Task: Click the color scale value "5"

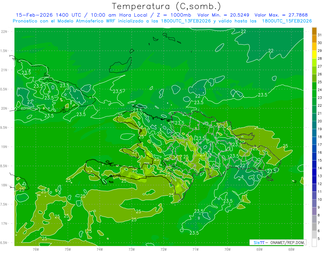Action: [x=319, y=239]
